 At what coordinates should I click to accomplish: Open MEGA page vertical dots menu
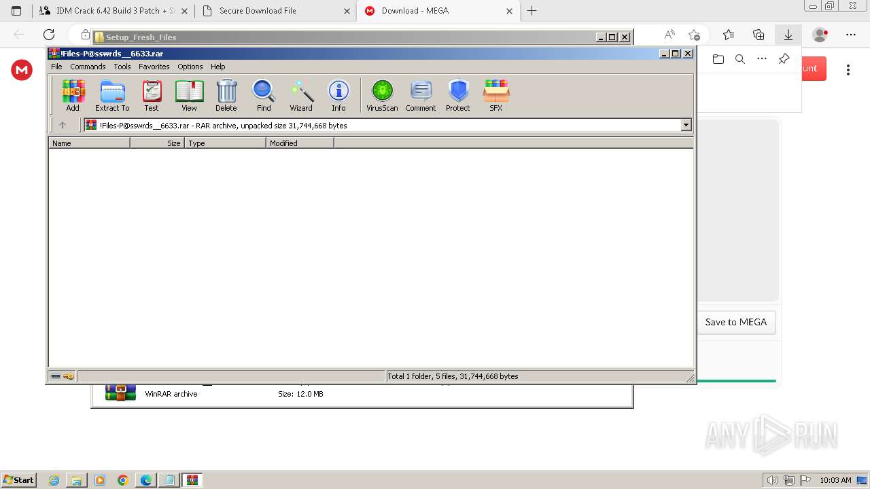pyautogui.click(x=848, y=70)
